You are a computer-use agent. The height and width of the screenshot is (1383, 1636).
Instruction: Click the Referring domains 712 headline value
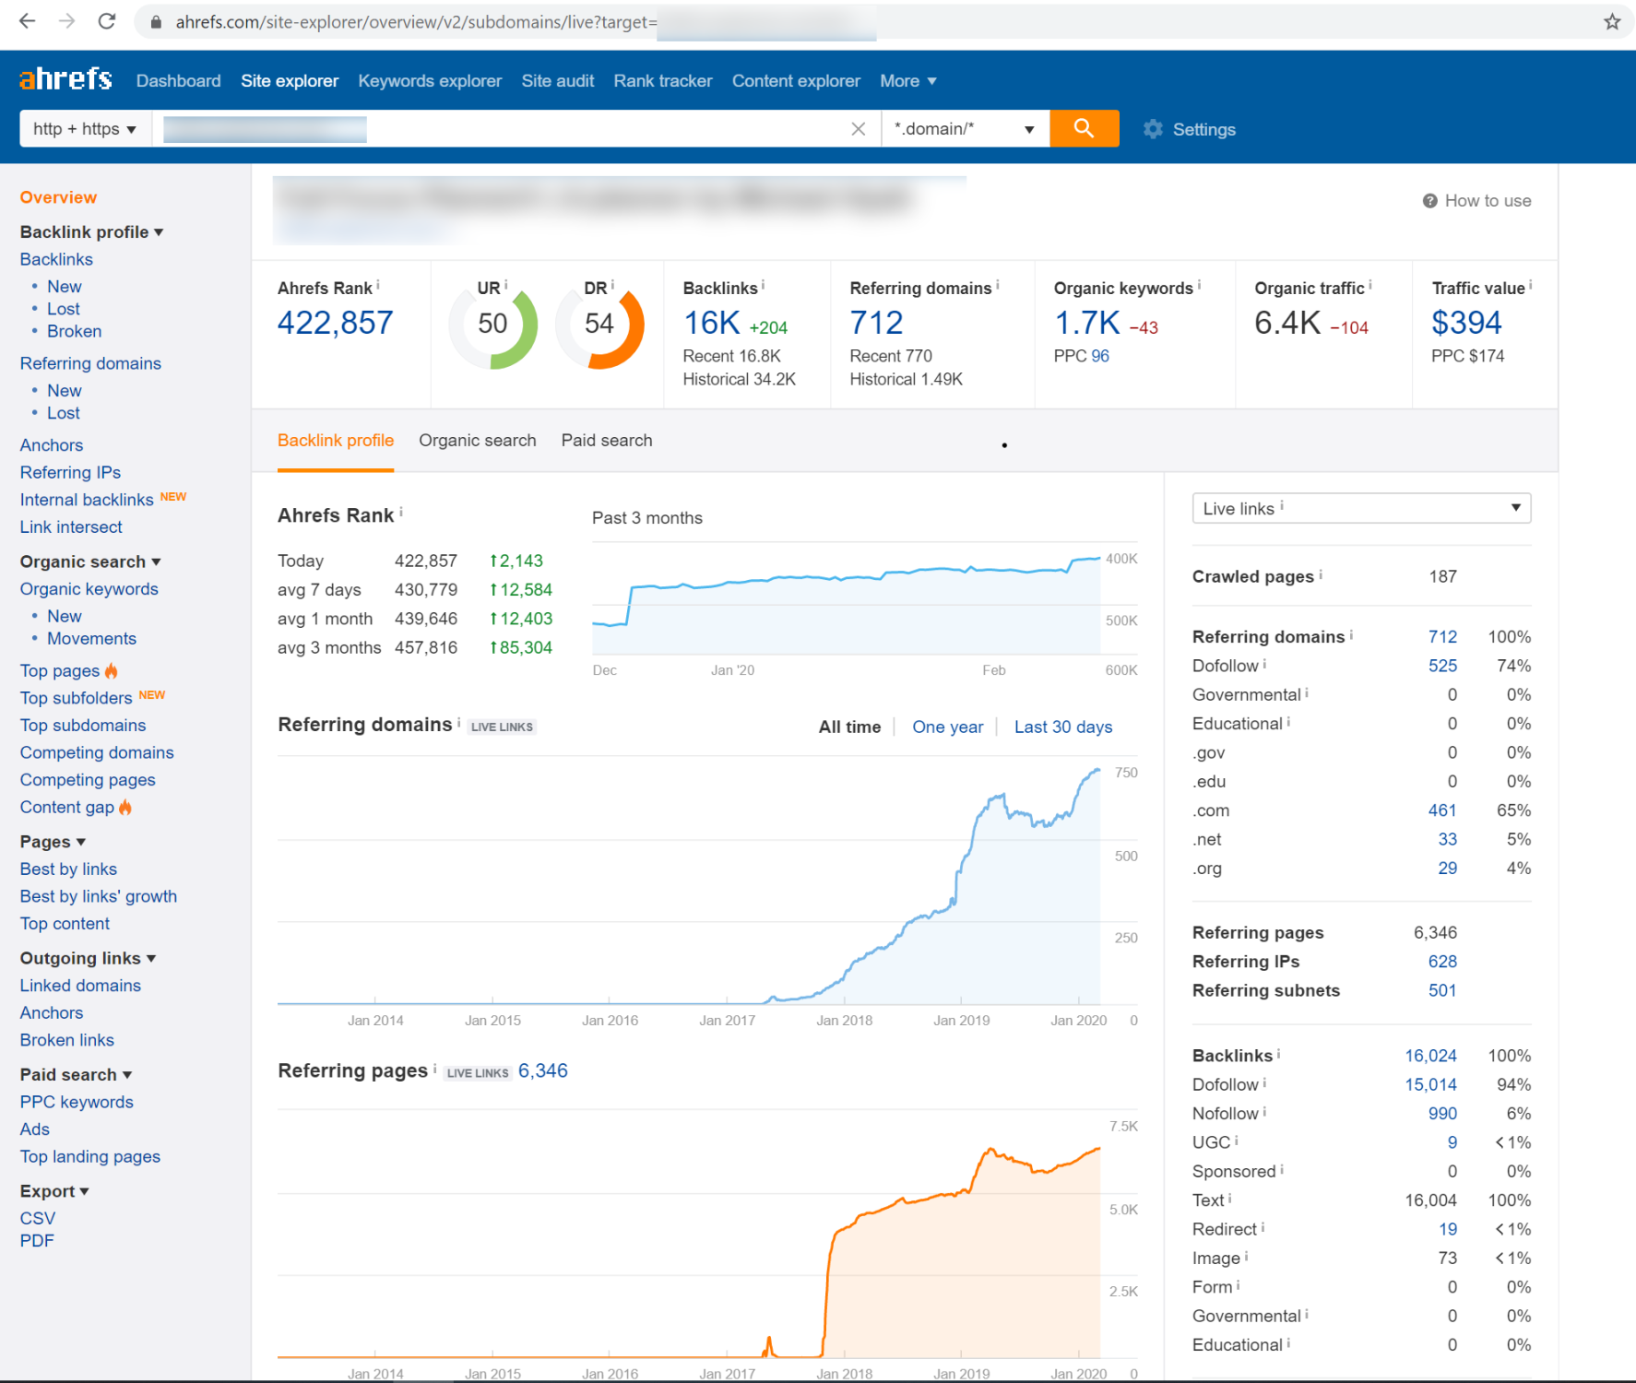[x=876, y=323]
